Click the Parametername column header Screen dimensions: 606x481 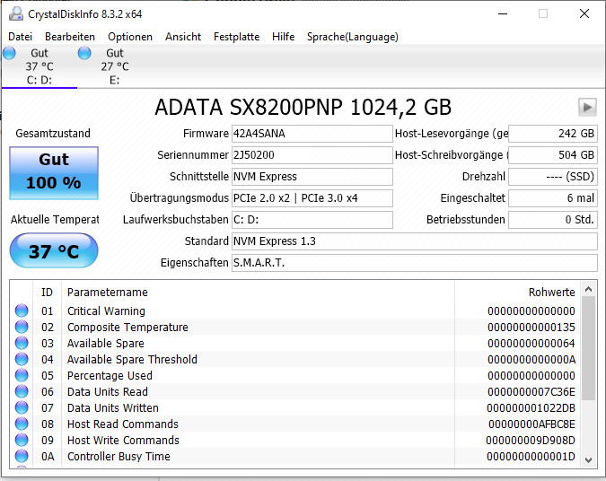[x=258, y=292]
